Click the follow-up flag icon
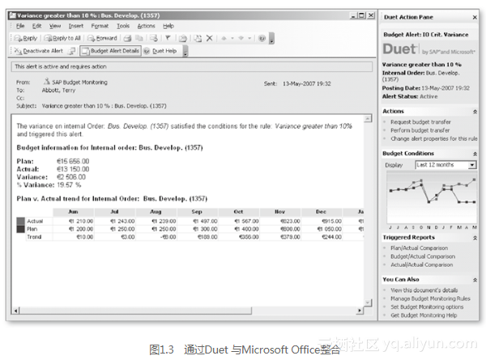Screen dimensions: 486x360 click(x=168, y=38)
